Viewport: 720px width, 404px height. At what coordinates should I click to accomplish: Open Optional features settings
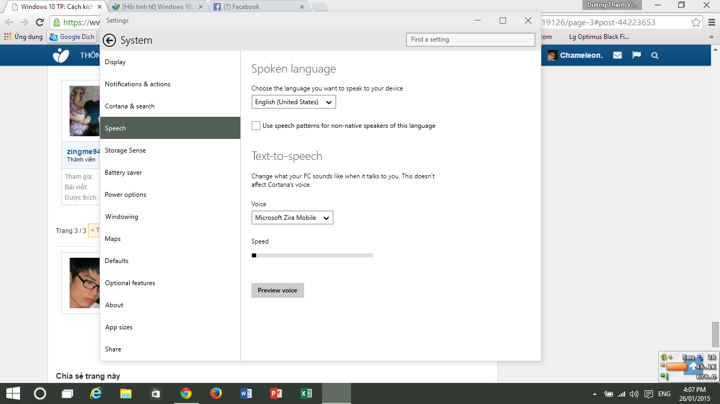coord(170,283)
